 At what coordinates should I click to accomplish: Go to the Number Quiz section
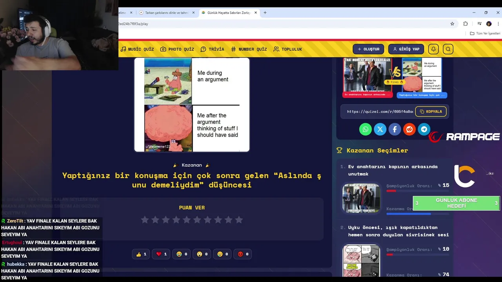point(249,49)
